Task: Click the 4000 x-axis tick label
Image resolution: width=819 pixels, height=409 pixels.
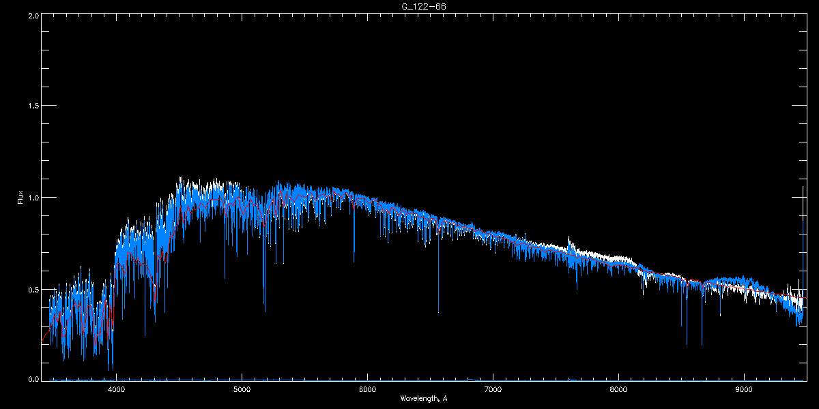Action: (x=117, y=390)
